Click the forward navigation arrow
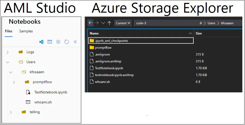This screenshot has width=245, height=125. pyautogui.click(x=97, y=23)
